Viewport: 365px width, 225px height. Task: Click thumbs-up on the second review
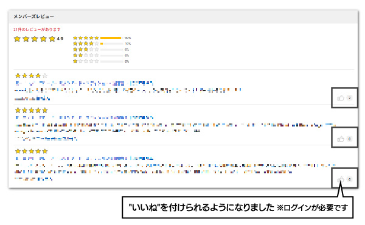[x=341, y=139]
